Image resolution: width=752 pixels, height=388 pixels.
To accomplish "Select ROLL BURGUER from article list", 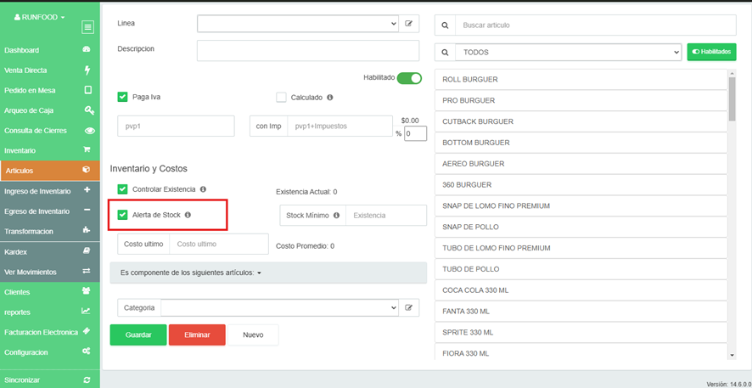I will tap(581, 79).
